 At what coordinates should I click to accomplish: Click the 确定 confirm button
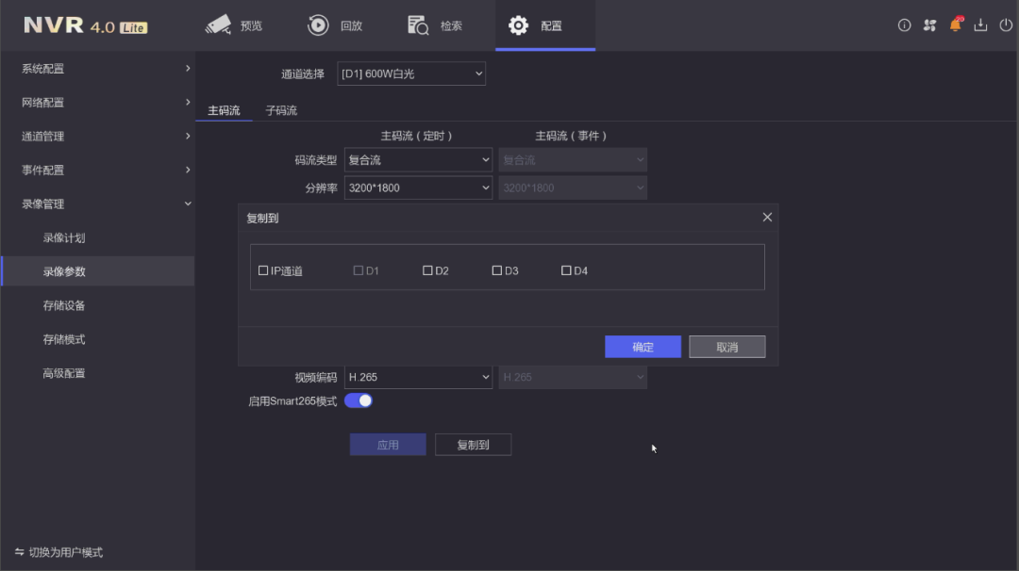click(643, 347)
